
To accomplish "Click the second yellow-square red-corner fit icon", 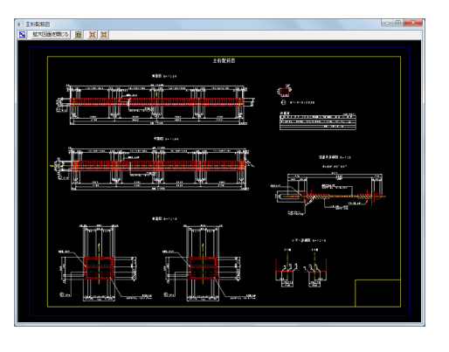I will [x=104, y=35].
